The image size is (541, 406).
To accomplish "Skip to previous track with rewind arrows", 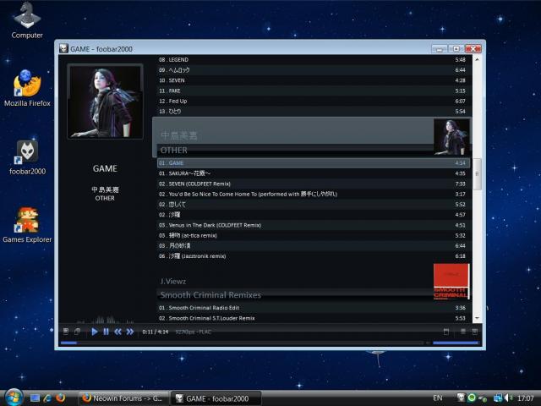I will click(x=117, y=332).
